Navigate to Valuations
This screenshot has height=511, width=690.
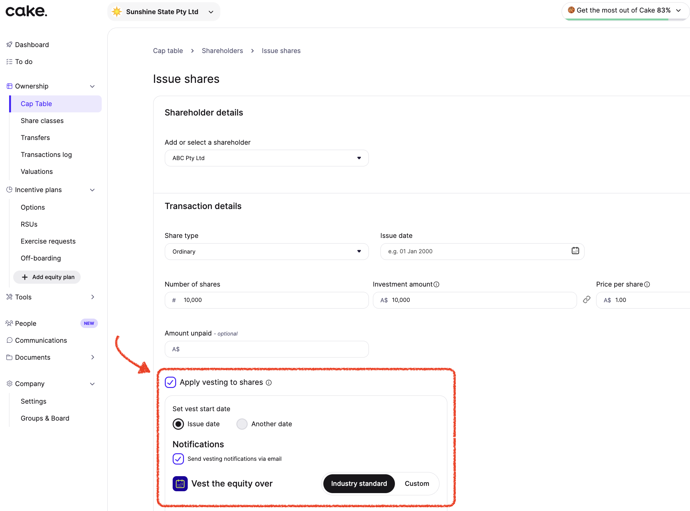point(37,171)
